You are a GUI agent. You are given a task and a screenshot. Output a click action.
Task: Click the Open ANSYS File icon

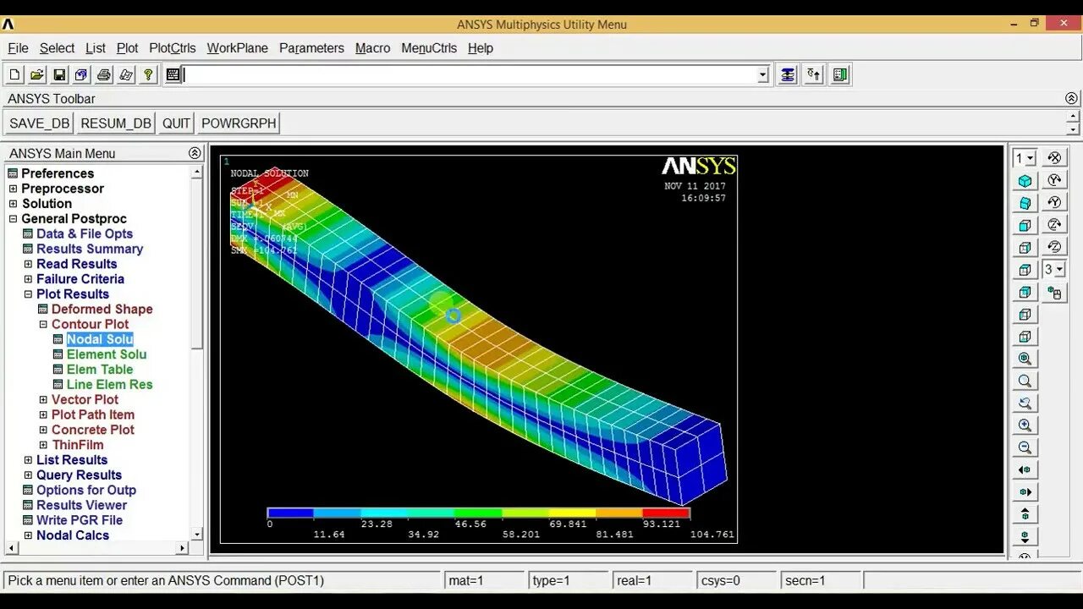pyautogui.click(x=37, y=74)
